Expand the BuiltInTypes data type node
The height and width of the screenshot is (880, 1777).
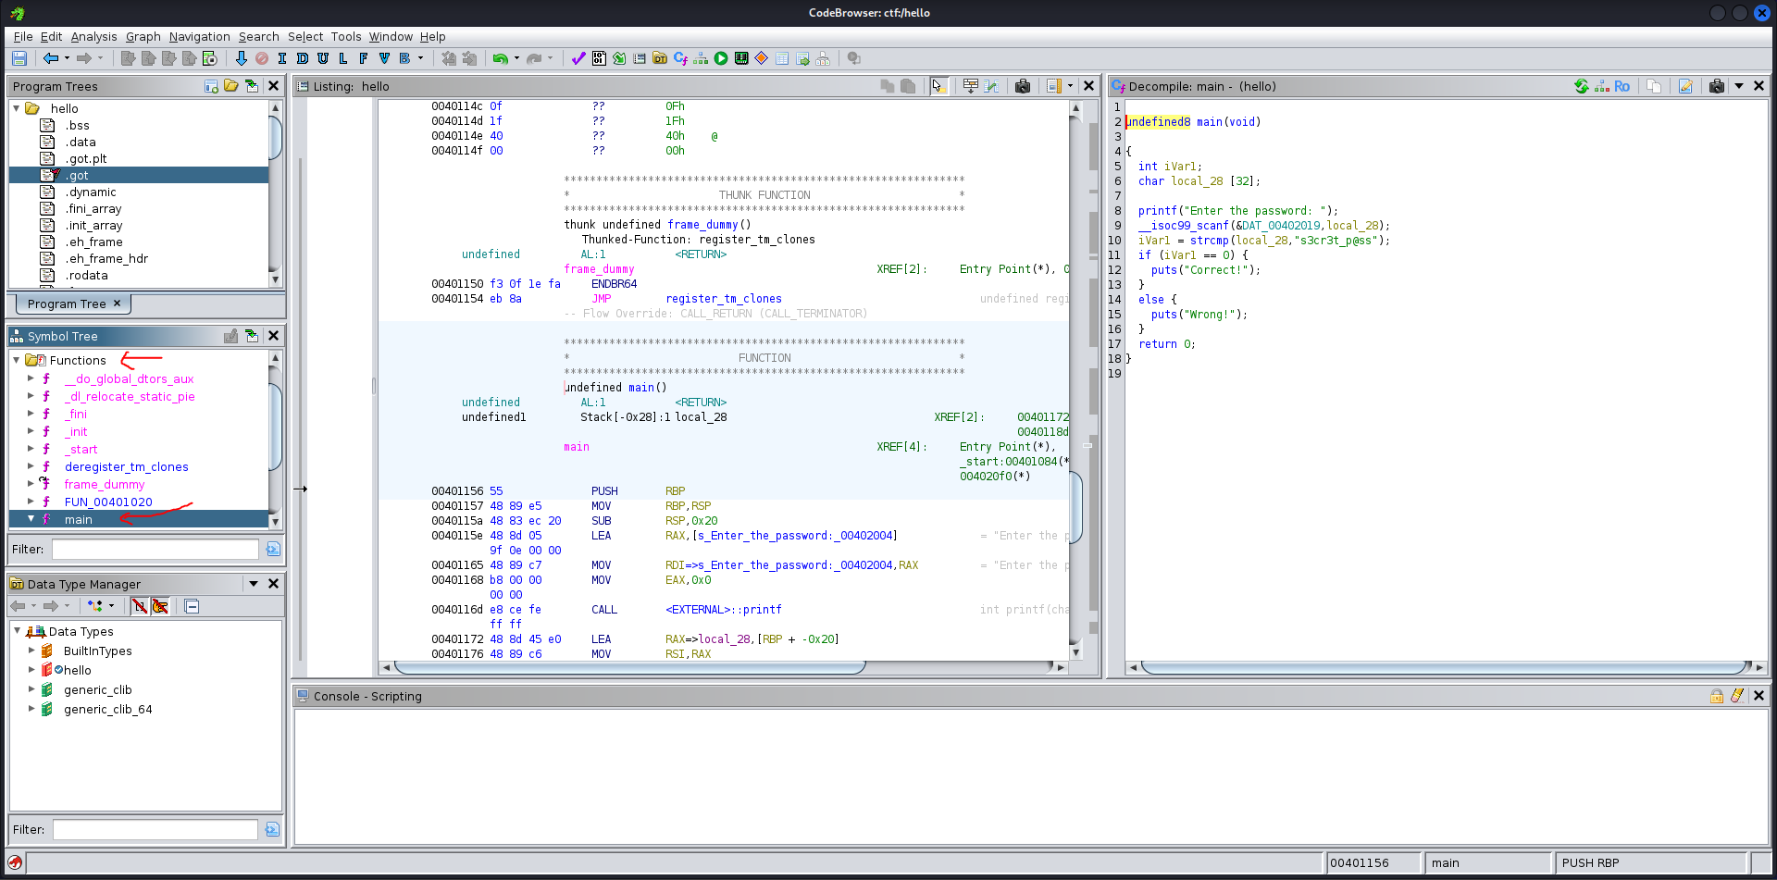tap(31, 651)
